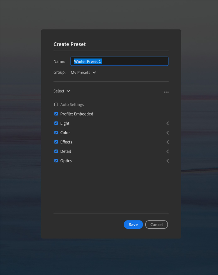Uncheck the Detail checkbox
Viewport: 218px width, 275px height.
click(56, 151)
